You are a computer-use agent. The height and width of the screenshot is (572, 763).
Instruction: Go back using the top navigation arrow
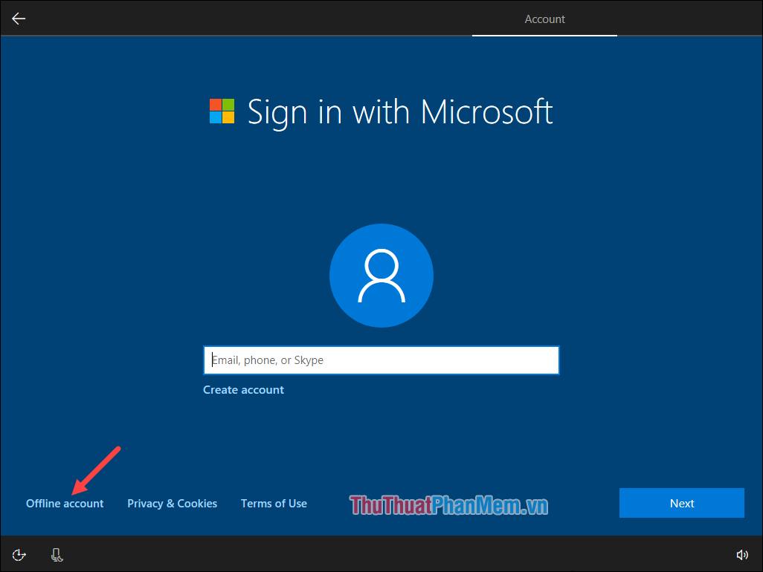point(18,18)
